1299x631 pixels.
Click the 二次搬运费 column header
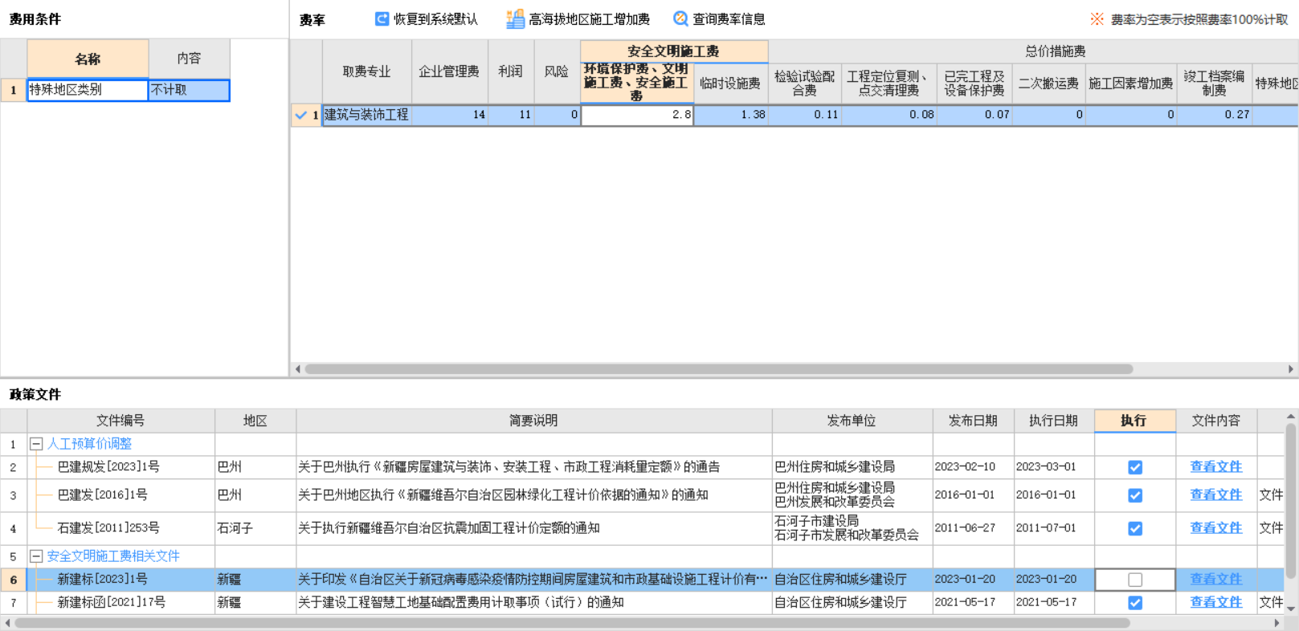point(1048,83)
